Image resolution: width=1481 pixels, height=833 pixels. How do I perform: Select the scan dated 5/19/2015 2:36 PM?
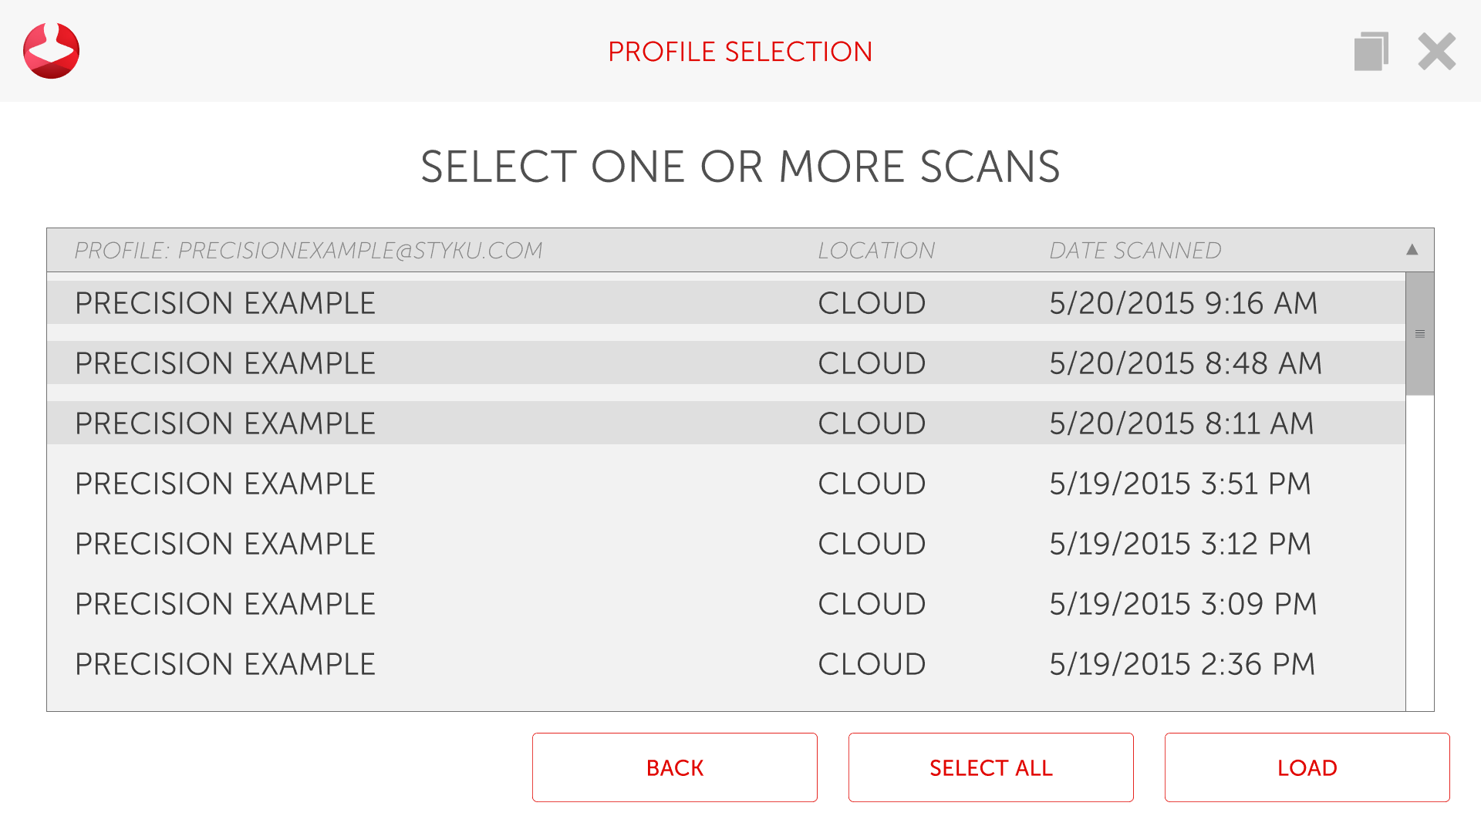tap(725, 664)
